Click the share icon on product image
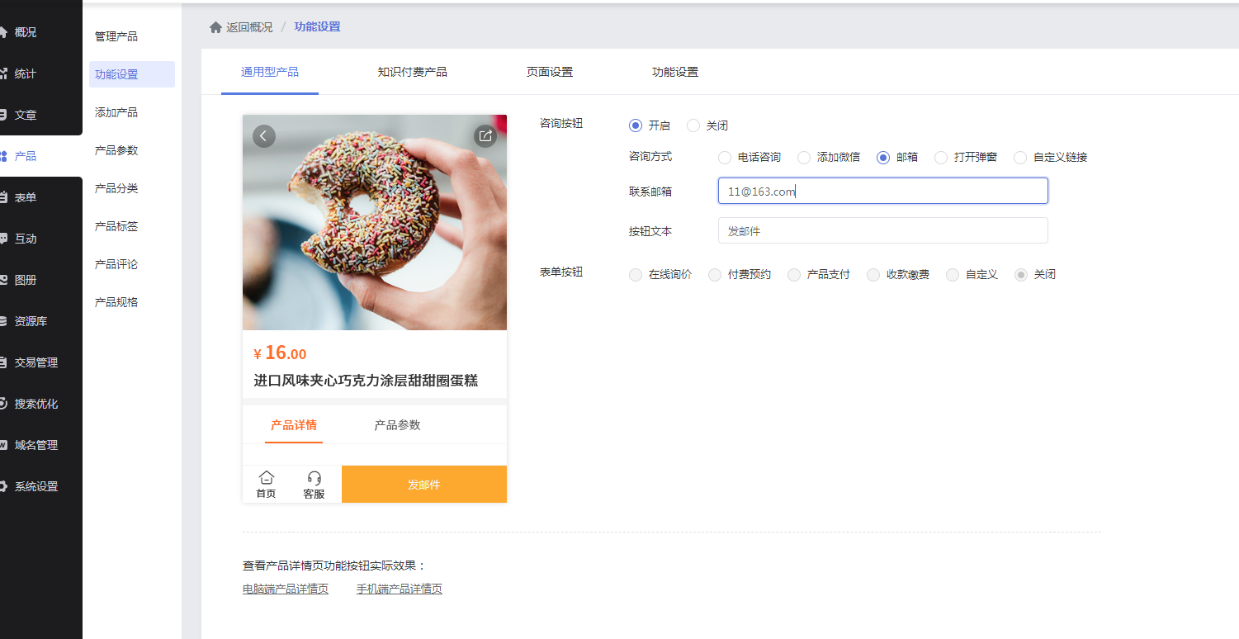Screen dimensions: 1239x639 click(x=485, y=136)
